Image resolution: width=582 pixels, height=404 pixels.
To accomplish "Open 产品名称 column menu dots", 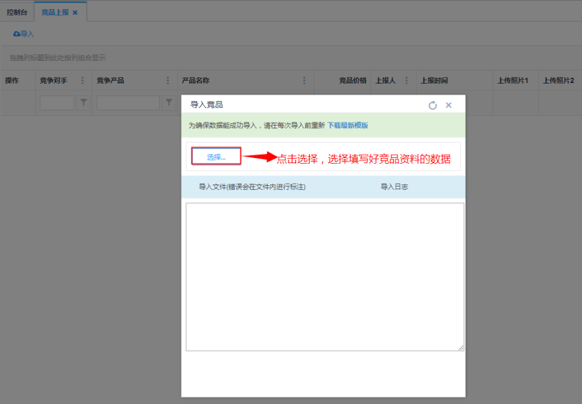I will pos(305,80).
